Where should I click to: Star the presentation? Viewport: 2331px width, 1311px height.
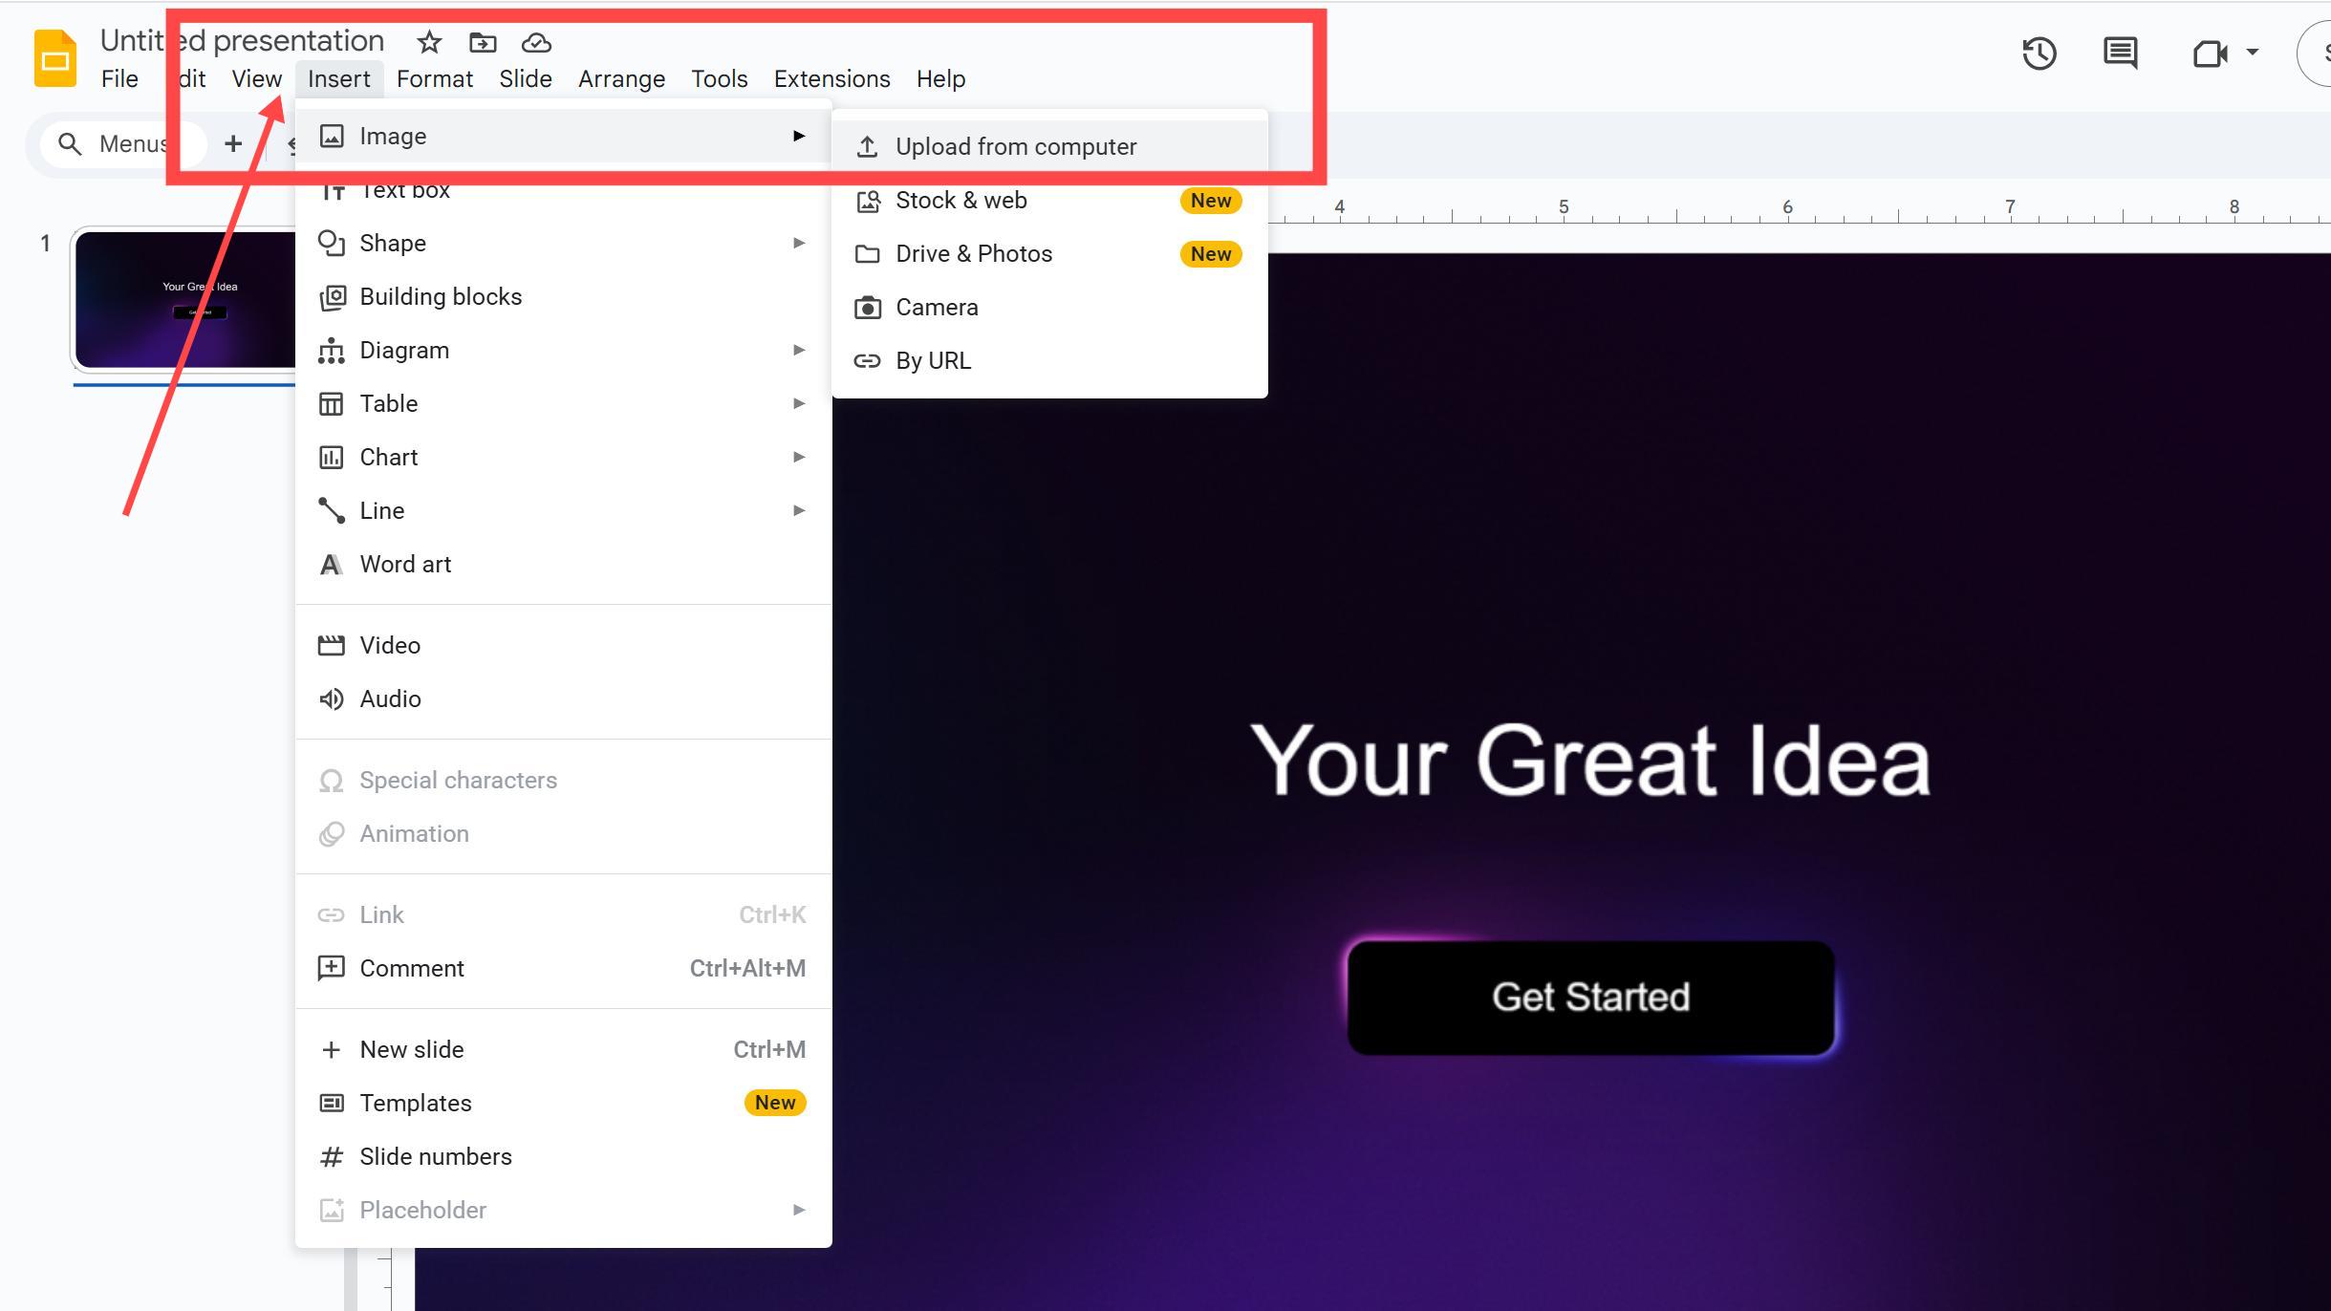pos(429,42)
